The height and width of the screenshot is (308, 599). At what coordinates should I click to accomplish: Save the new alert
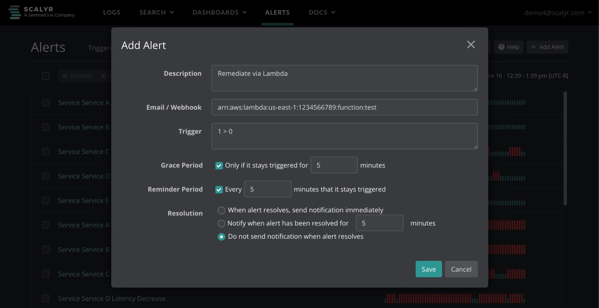point(428,269)
